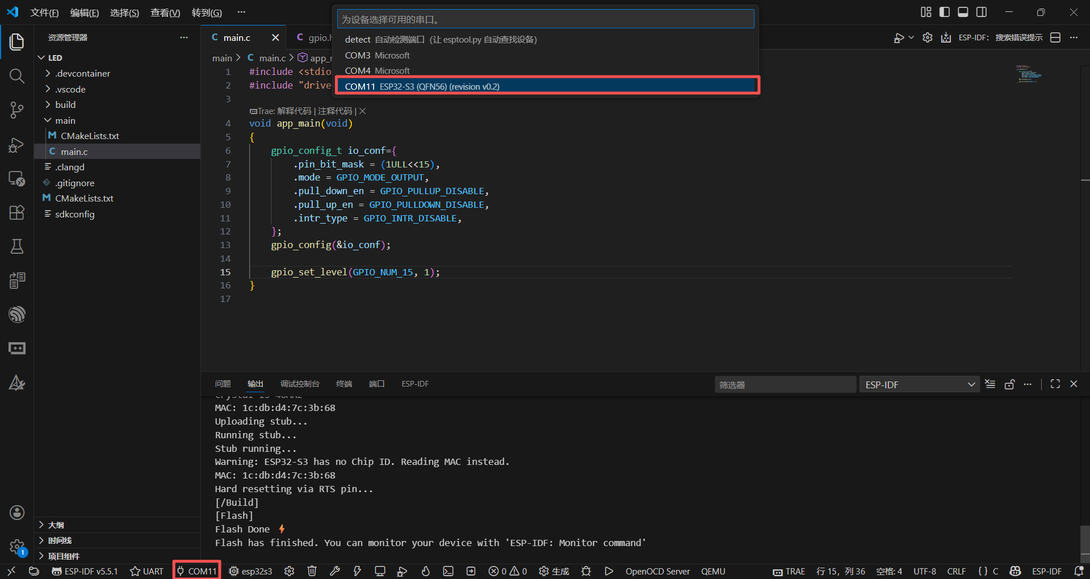This screenshot has width=1090, height=579.
Task: Toggle the primary sidebar visibility
Action: 945,12
